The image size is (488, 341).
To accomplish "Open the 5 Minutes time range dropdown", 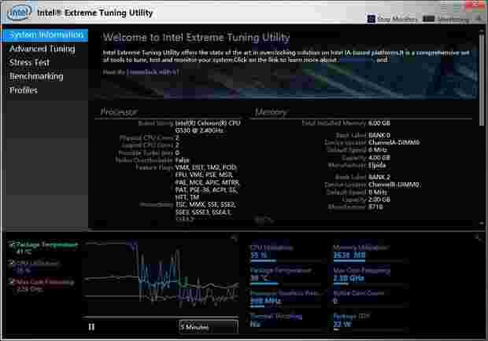I will coord(209,327).
